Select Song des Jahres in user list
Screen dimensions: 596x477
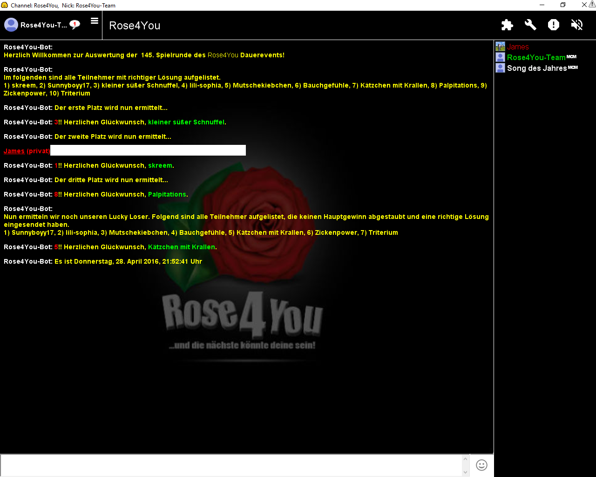point(536,68)
